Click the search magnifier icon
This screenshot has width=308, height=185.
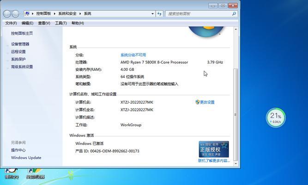pyautogui.click(x=234, y=13)
